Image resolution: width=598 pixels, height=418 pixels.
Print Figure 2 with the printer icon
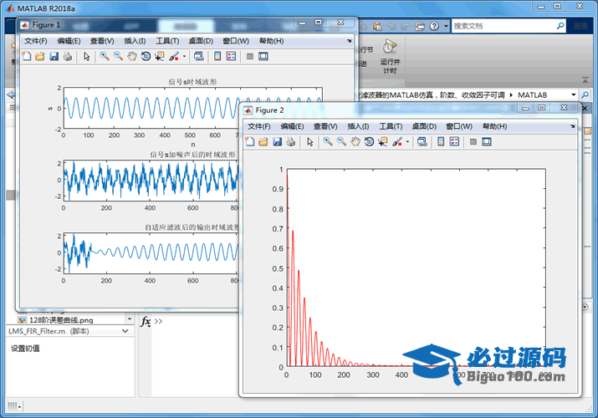click(x=291, y=142)
